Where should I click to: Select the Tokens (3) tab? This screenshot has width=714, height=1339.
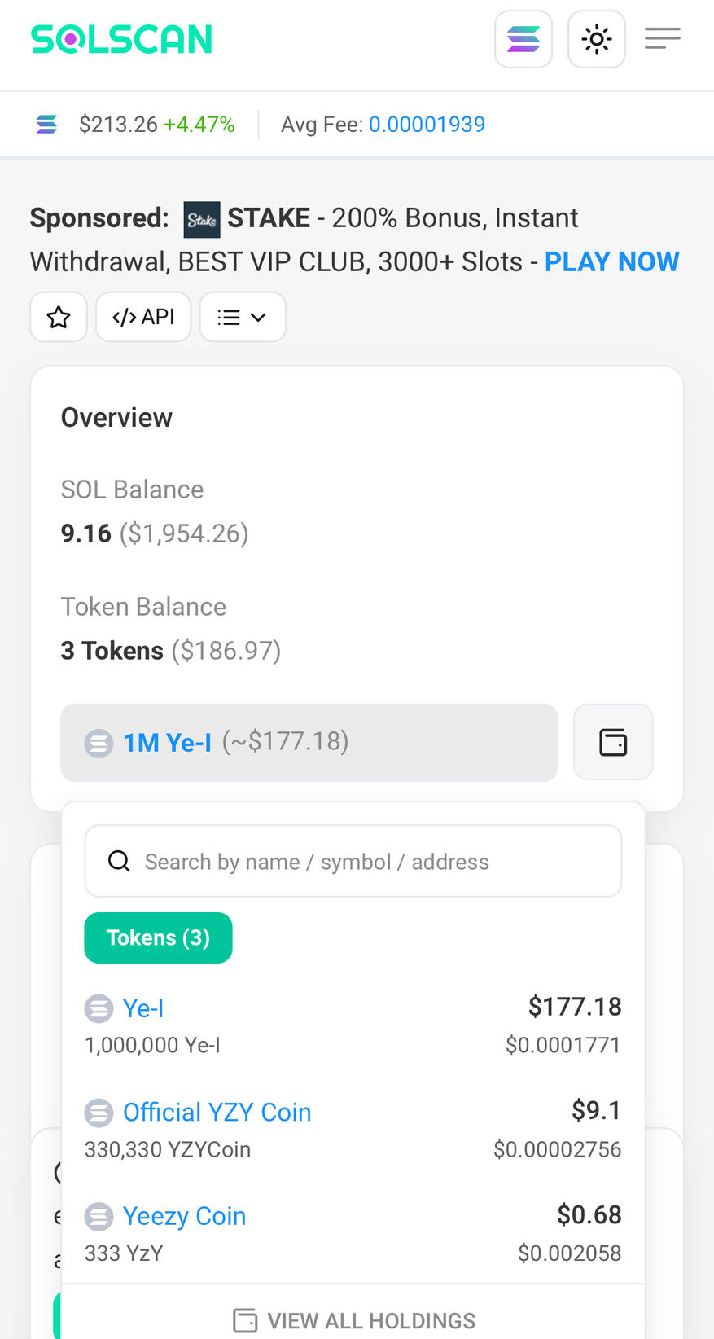pyautogui.click(x=158, y=937)
